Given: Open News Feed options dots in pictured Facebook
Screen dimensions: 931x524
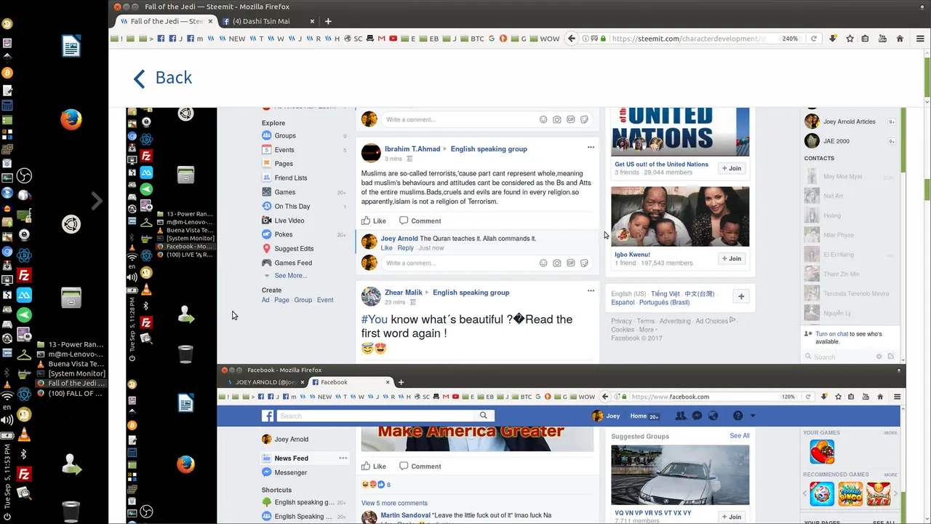Looking at the screenshot, I should tap(343, 458).
